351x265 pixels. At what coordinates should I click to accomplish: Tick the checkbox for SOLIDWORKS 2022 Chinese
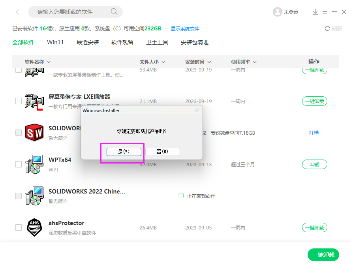(18, 196)
